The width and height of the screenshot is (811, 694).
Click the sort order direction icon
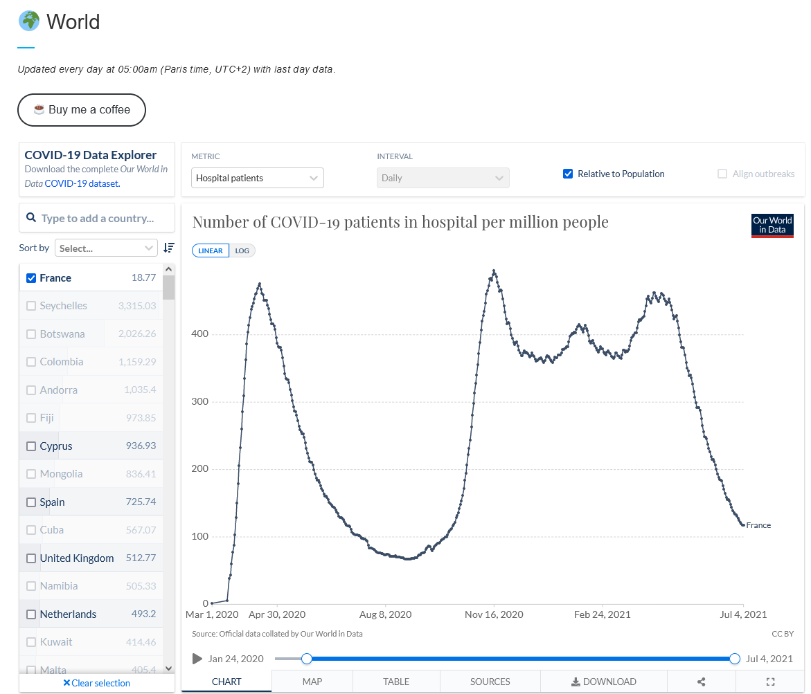pyautogui.click(x=168, y=248)
